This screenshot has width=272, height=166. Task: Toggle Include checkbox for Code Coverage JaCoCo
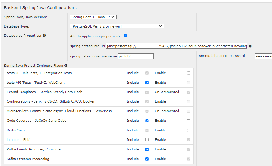coord(147,121)
